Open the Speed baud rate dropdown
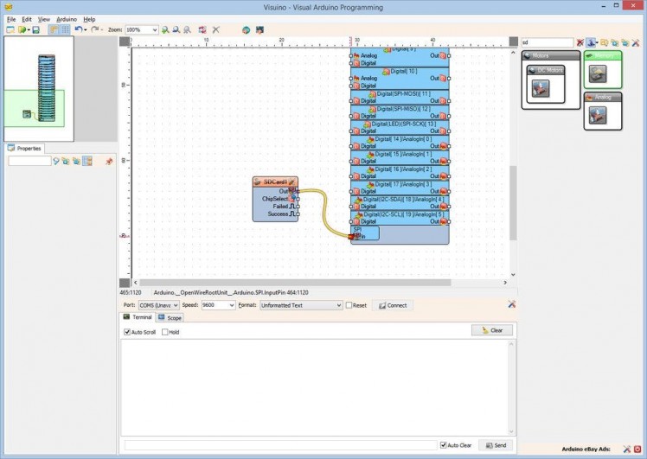The image size is (647, 459). [x=218, y=305]
